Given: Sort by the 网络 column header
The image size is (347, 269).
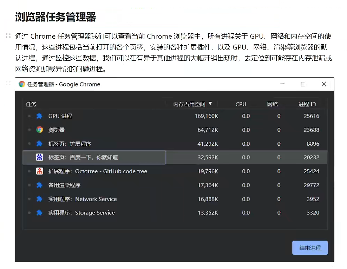Looking at the screenshot, I should (x=273, y=104).
